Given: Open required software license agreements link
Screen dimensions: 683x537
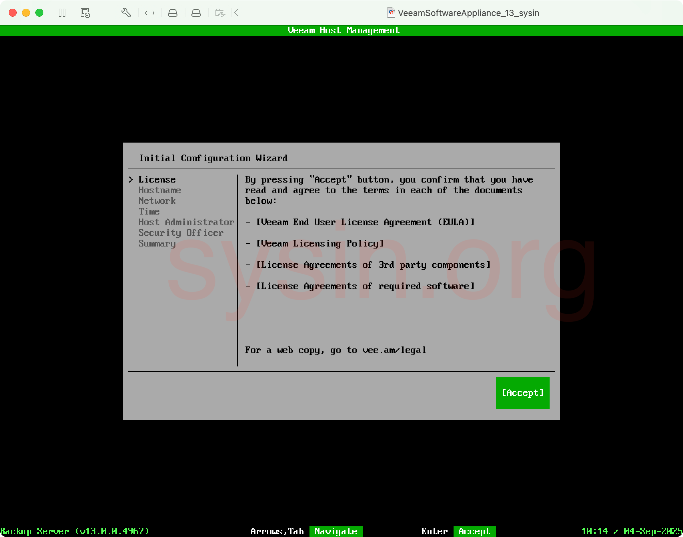Looking at the screenshot, I should [x=365, y=286].
